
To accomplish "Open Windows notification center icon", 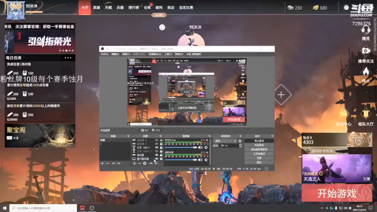I will [x=370, y=208].
